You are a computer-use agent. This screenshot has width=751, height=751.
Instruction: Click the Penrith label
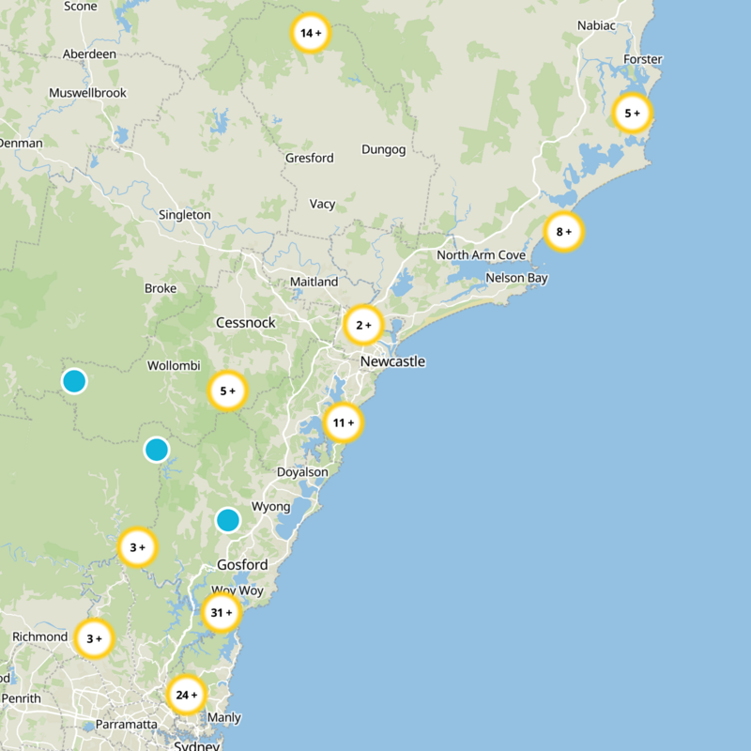(21, 698)
